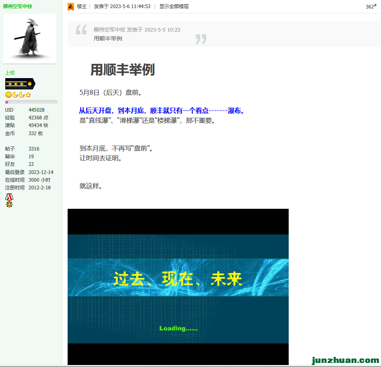Click 显示全部楼层 to show all floors
The image size is (381, 367).
tap(174, 6)
